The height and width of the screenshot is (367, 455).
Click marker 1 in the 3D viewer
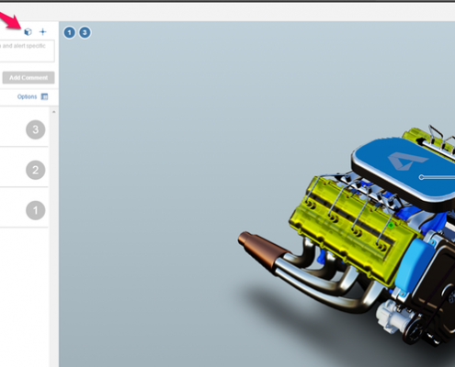pyautogui.click(x=70, y=32)
